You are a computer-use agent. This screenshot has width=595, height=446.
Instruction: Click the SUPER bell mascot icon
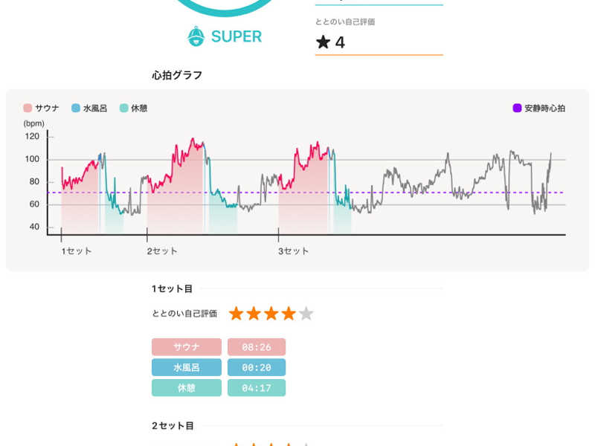[x=196, y=36]
